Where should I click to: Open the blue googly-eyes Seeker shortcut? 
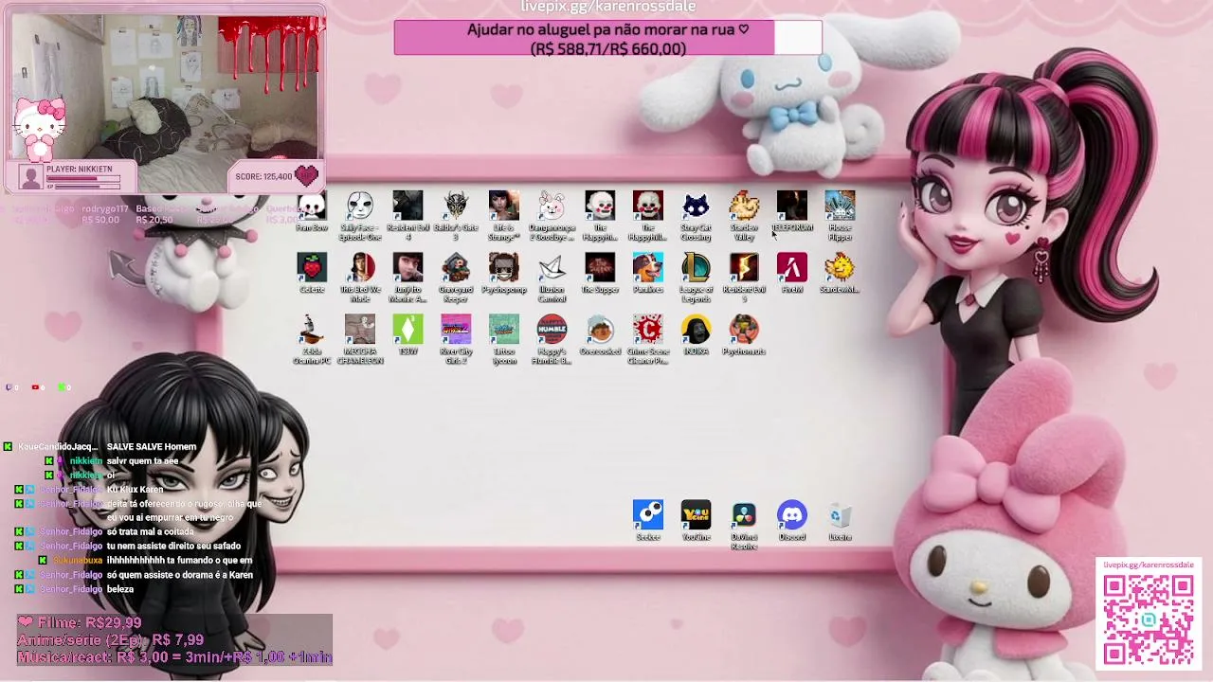pos(648,520)
